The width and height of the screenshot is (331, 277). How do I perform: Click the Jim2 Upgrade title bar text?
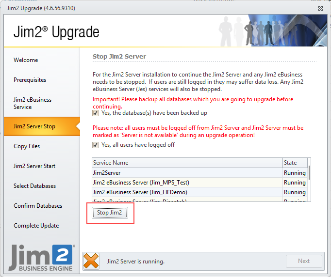41,8
